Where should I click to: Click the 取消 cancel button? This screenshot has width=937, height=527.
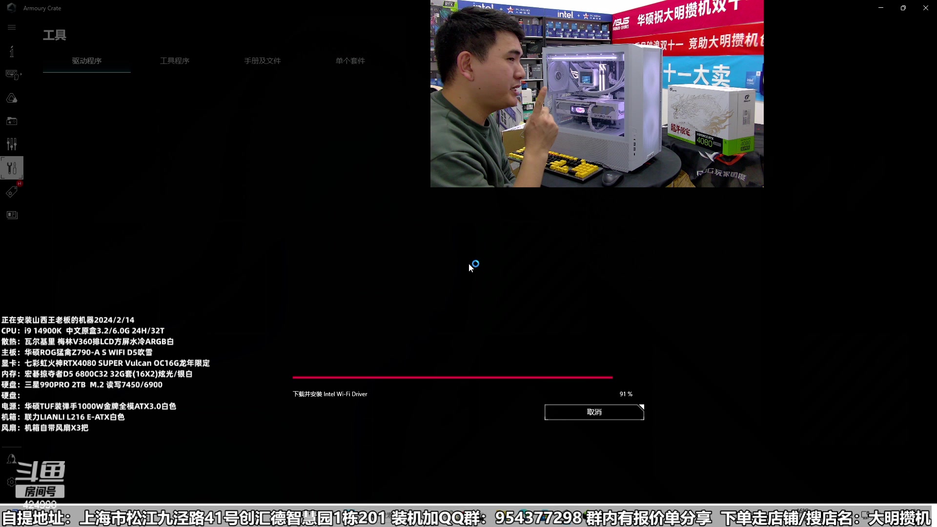(x=594, y=412)
